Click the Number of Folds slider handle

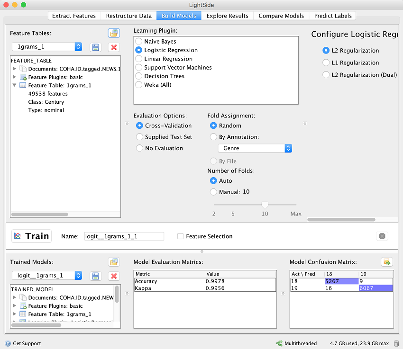click(x=265, y=205)
